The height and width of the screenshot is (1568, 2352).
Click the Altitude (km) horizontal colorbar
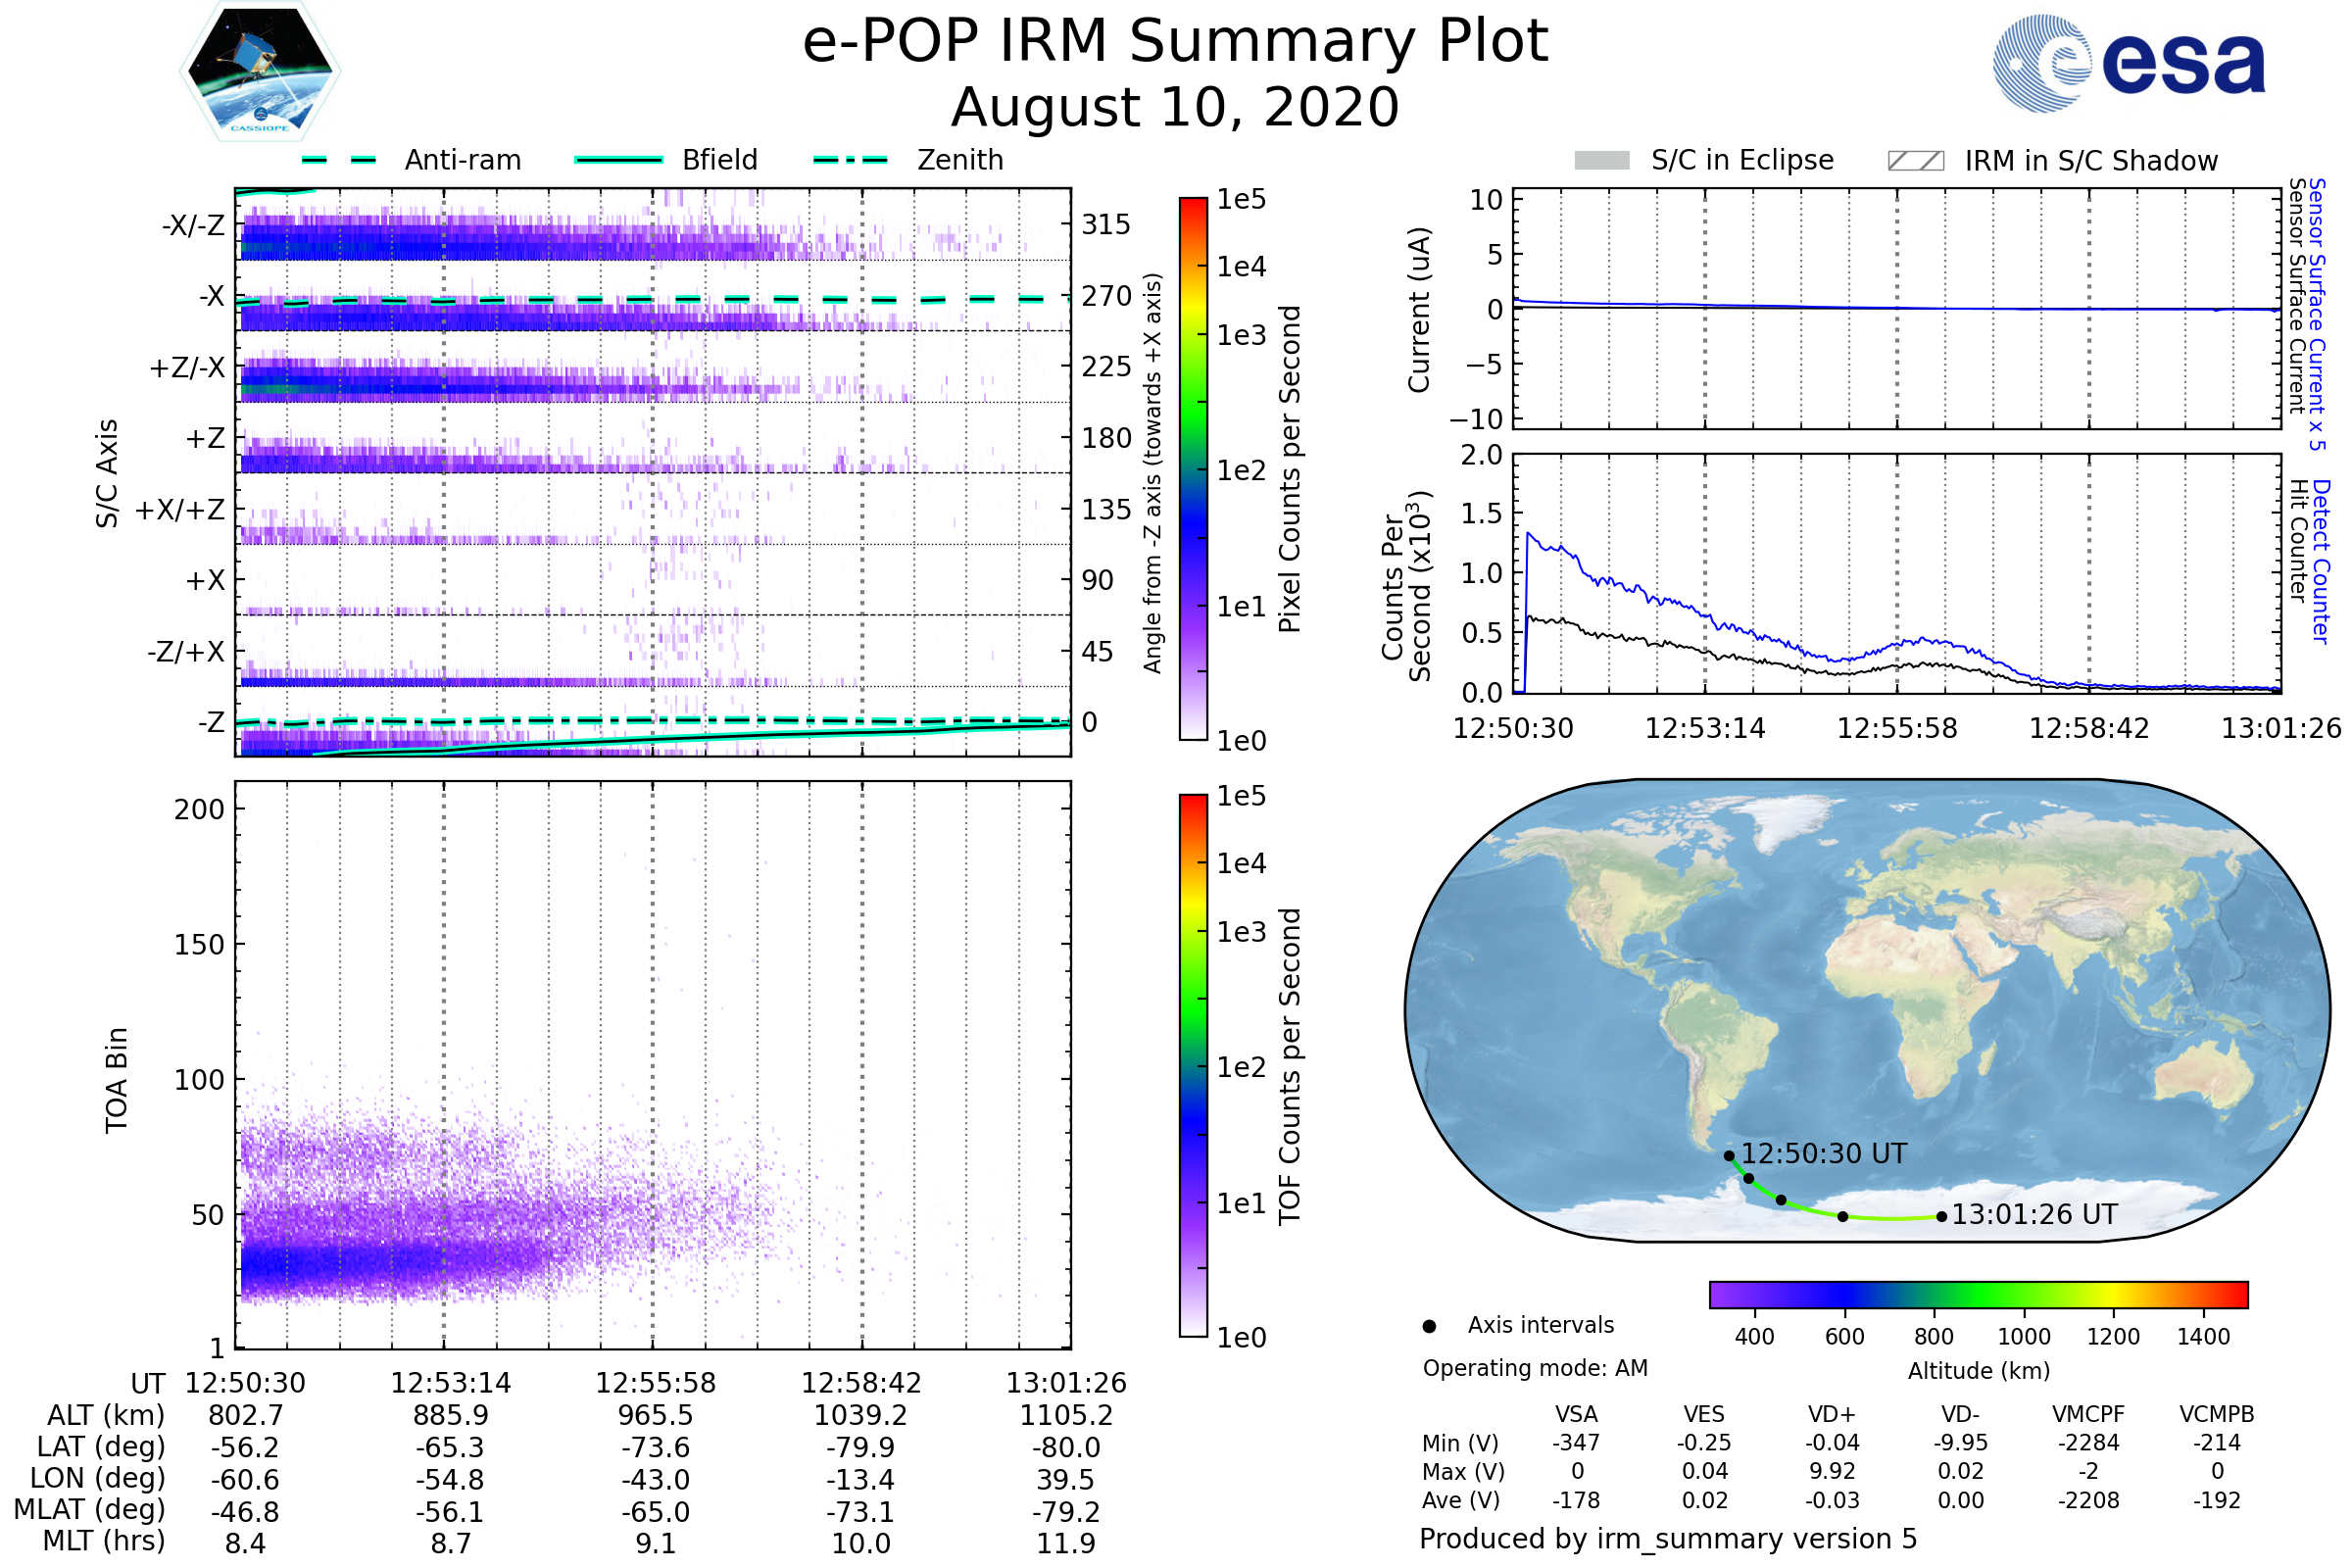coord(1978,1294)
